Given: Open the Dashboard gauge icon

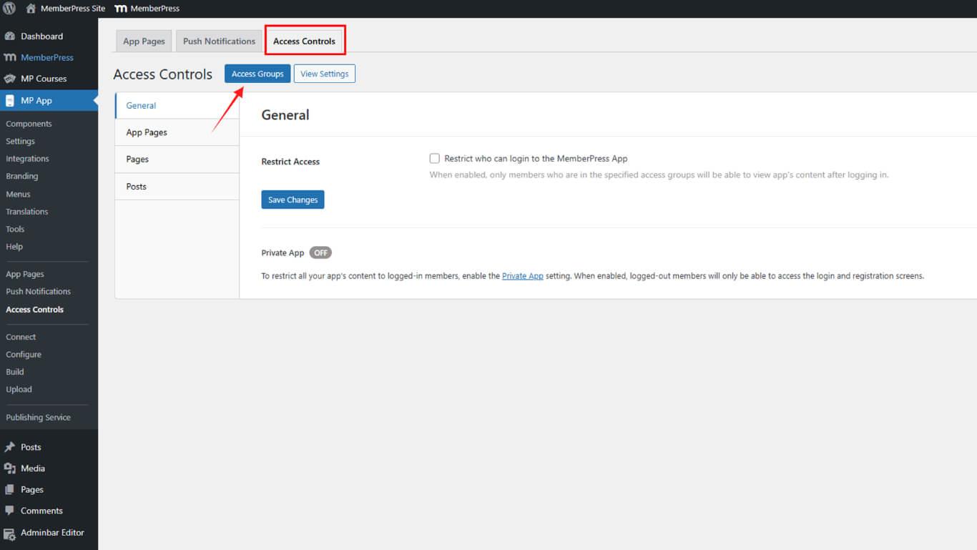Looking at the screenshot, I should [10, 36].
